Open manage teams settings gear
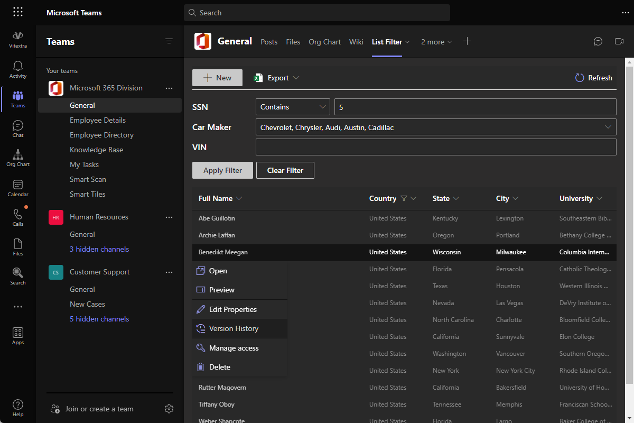The image size is (634, 423). pyautogui.click(x=169, y=409)
